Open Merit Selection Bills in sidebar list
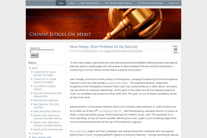Viewport: 207px width, 138px height. pyautogui.click(x=41, y=137)
